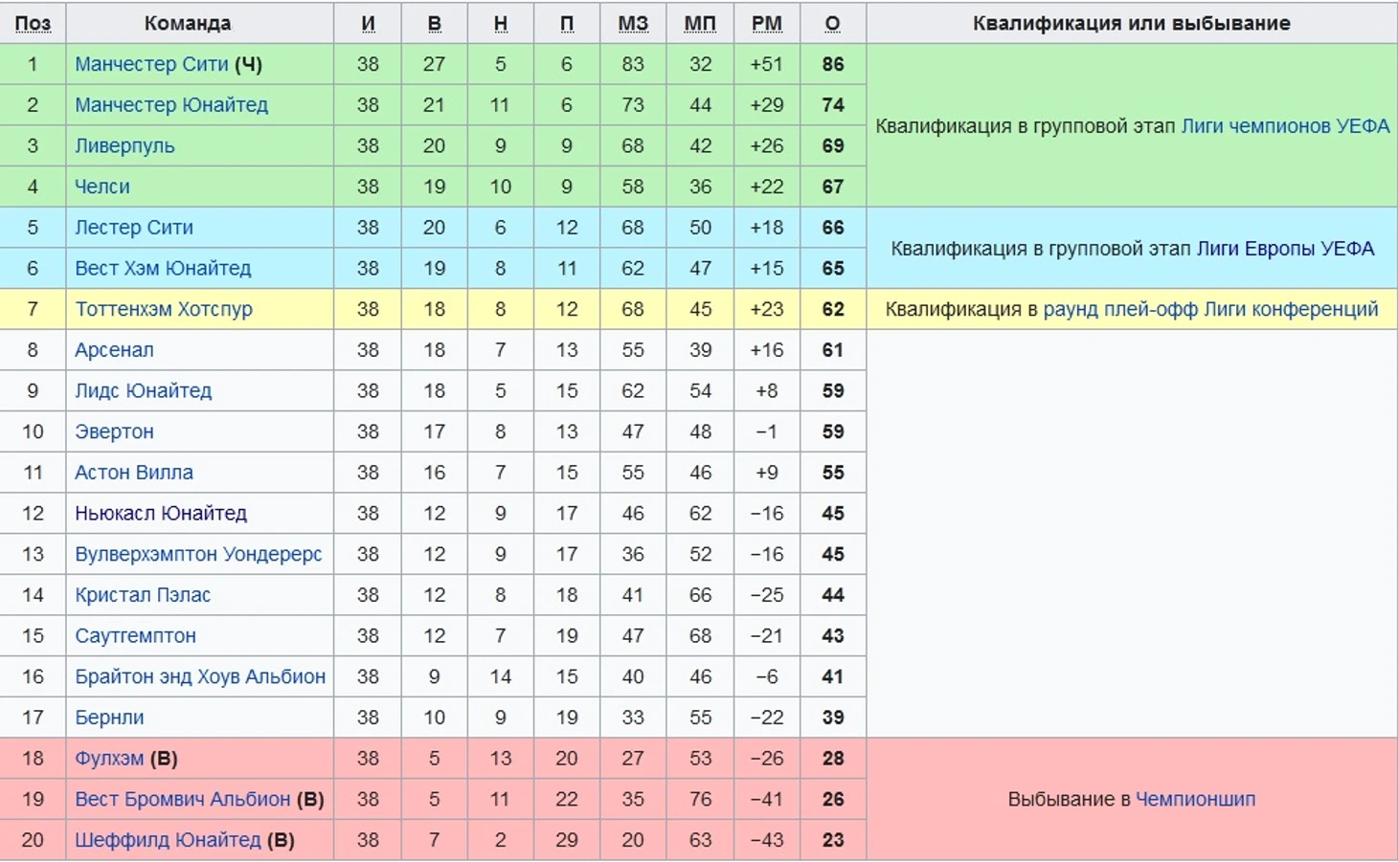Open the Брайтон энд Хоув Альбион link
The width and height of the screenshot is (1398, 862).
coord(200,677)
